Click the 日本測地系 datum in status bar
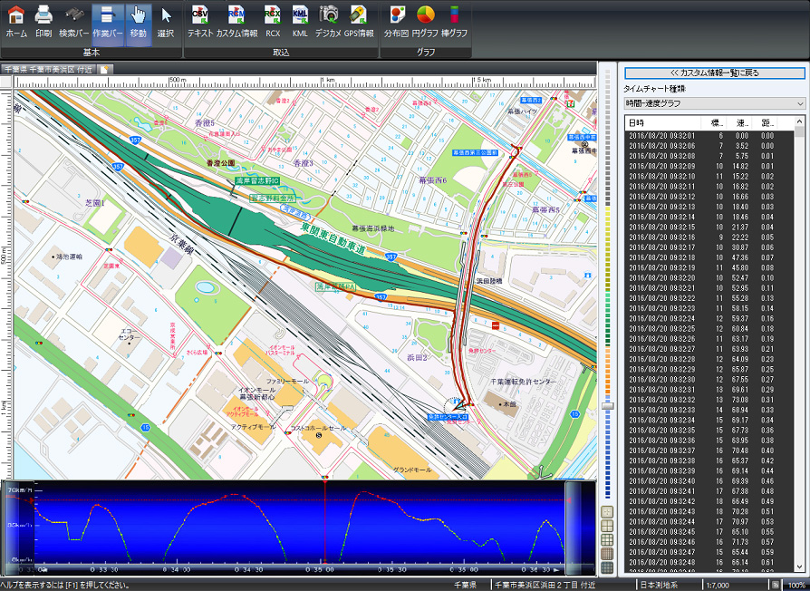This screenshot has height=591, width=810. pyautogui.click(x=659, y=586)
